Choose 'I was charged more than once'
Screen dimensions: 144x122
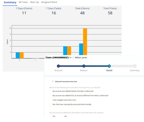[x=51, y=100]
